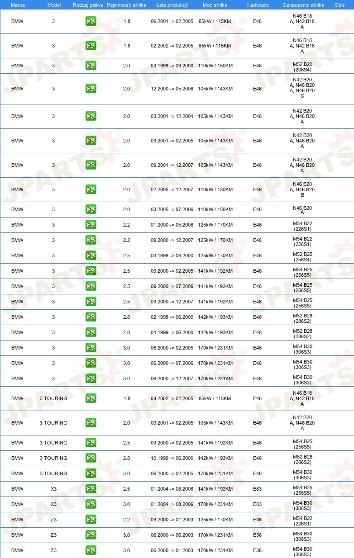Screen dimensions: 354x558
Task: Select the date range 08.2000 -> 01.2003
Action: [x=172, y=520]
